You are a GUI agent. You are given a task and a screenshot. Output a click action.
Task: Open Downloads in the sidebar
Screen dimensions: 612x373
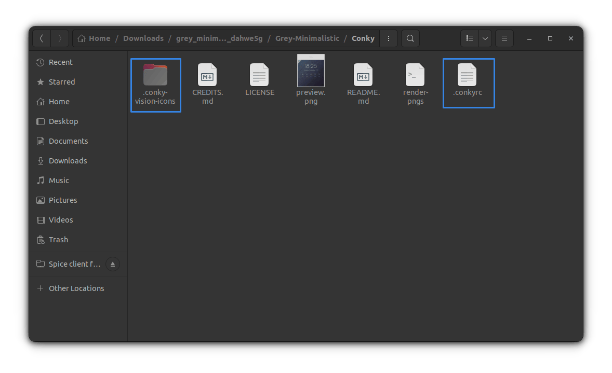point(68,161)
